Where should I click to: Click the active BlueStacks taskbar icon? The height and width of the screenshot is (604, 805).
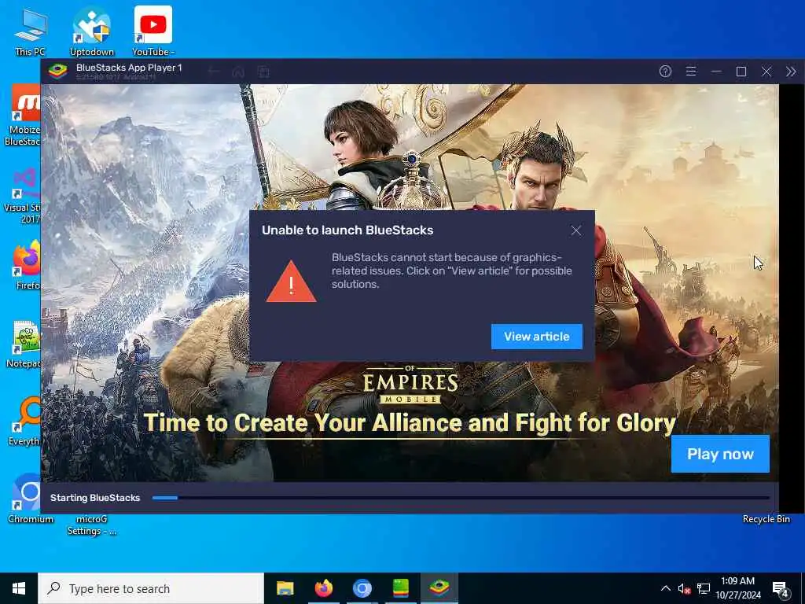click(439, 588)
